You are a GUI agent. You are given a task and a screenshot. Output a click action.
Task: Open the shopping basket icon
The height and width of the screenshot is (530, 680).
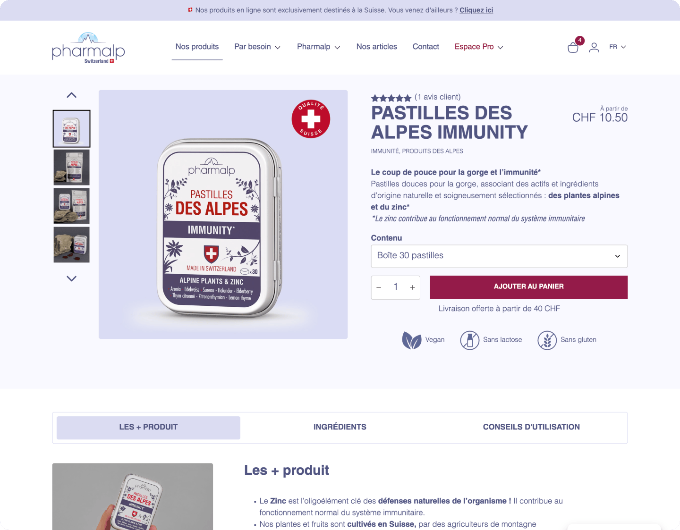click(x=573, y=47)
